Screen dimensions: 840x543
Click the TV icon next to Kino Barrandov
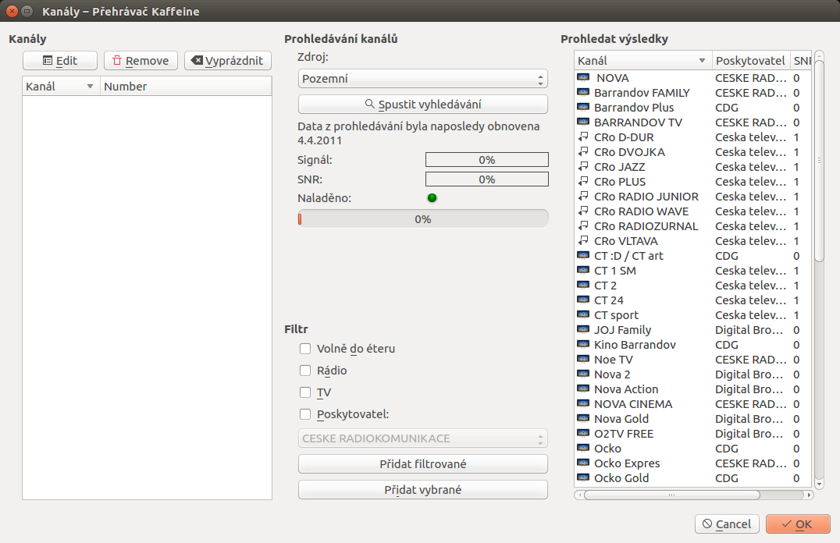click(x=583, y=345)
